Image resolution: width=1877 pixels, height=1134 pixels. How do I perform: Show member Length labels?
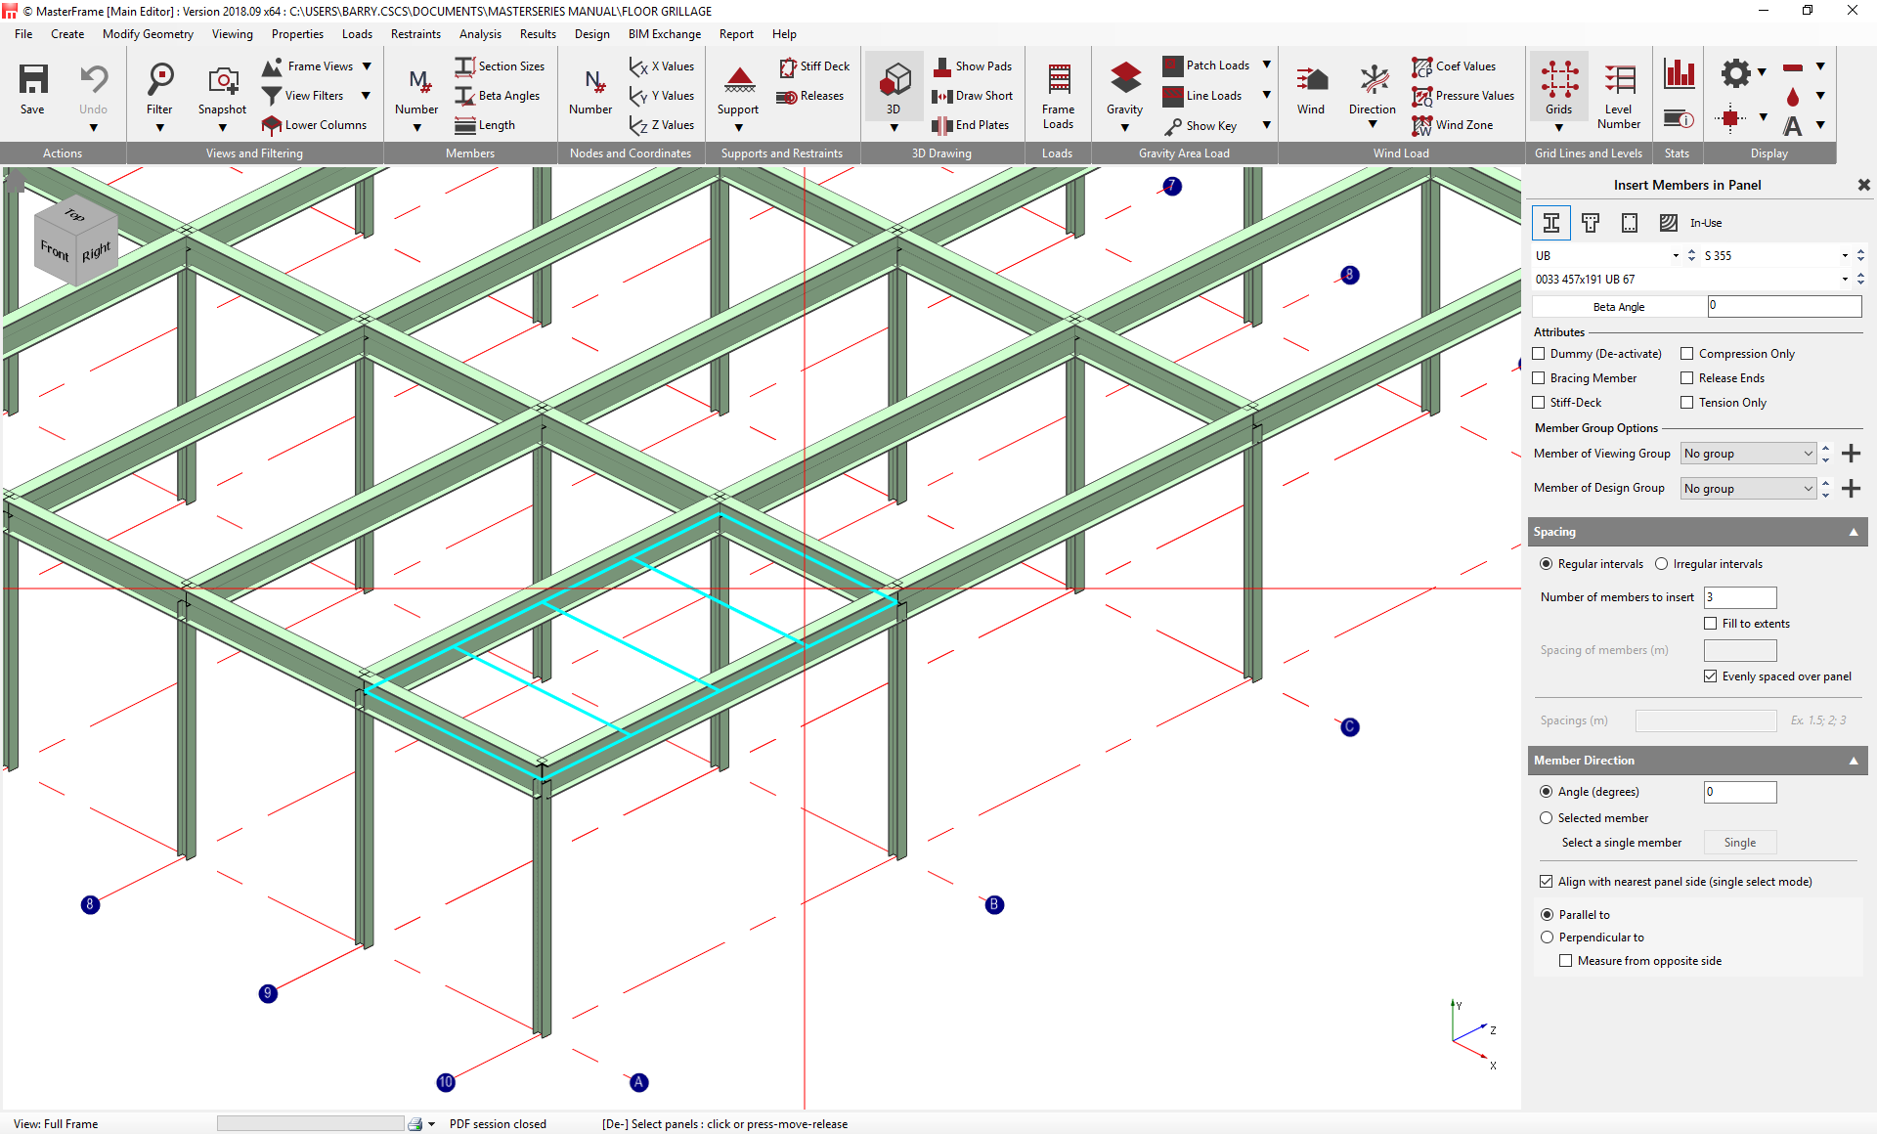pyautogui.click(x=486, y=125)
